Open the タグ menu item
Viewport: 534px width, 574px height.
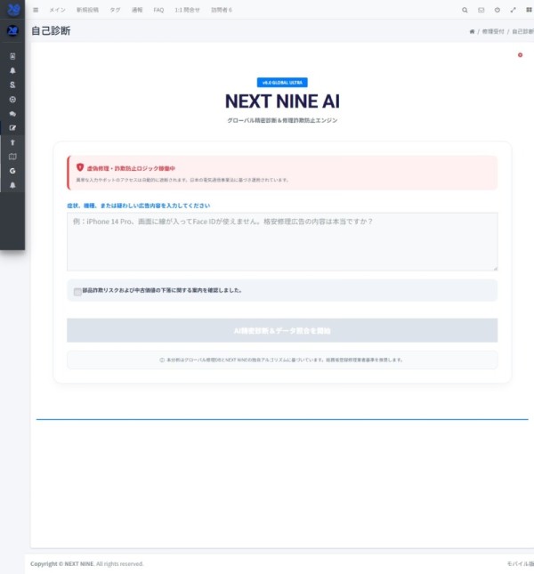(116, 10)
